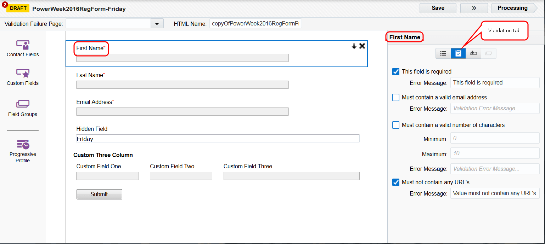Expand more actions with the double-chevron button
Image resolution: width=545 pixels, height=244 pixels.
(x=474, y=8)
